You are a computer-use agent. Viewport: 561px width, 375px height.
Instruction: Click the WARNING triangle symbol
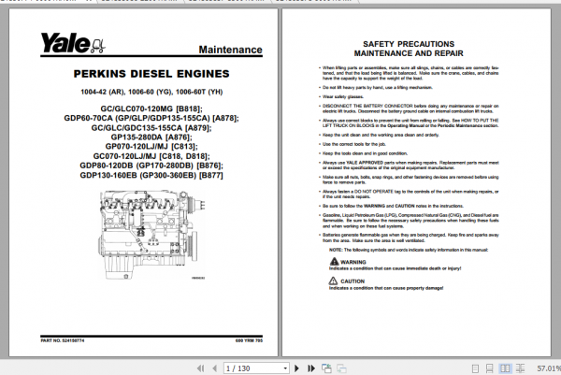point(334,261)
